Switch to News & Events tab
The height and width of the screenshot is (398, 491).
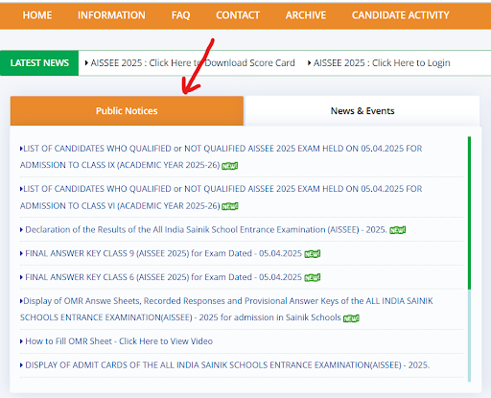point(362,111)
